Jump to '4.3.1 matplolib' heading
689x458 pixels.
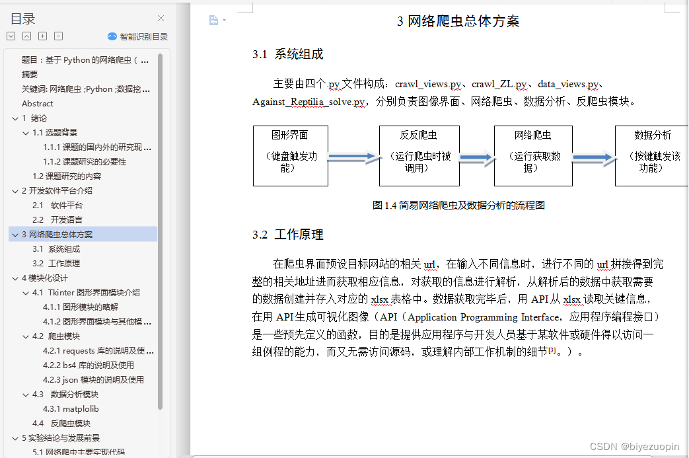pos(71,409)
